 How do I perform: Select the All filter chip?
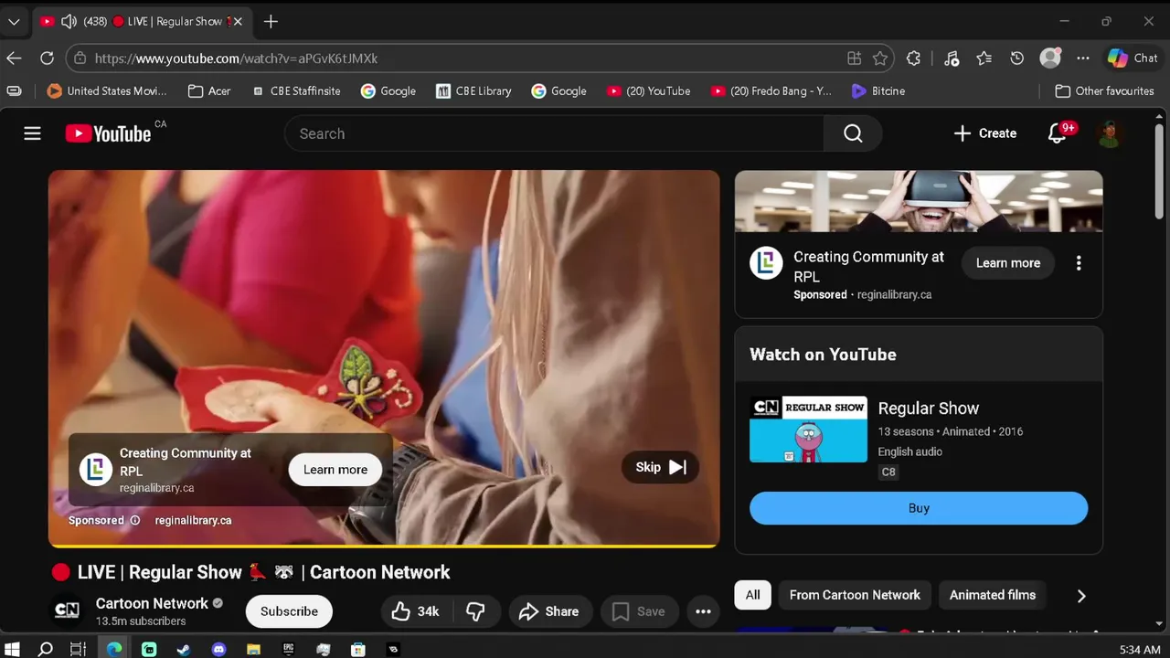click(752, 595)
